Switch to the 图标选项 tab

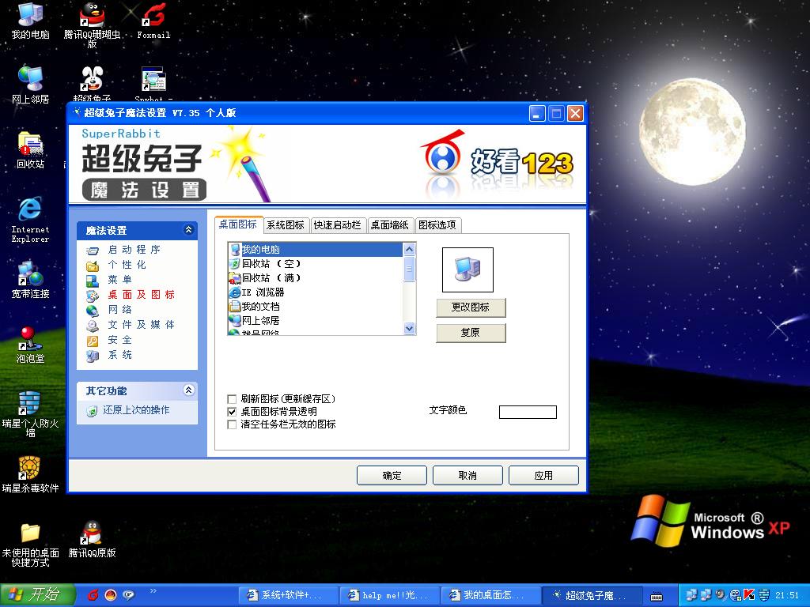tap(437, 225)
